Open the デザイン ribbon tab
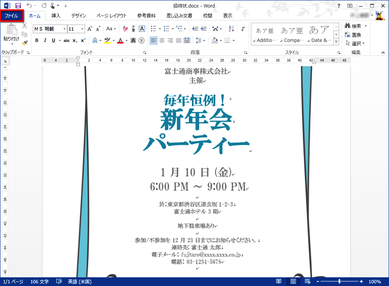 click(78, 16)
